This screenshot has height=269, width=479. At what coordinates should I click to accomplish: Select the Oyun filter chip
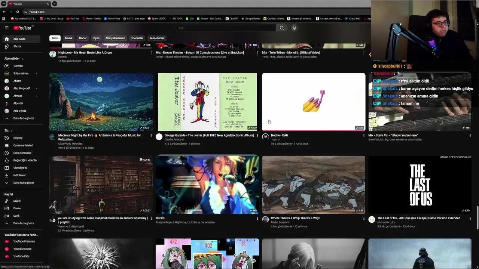click(x=96, y=38)
